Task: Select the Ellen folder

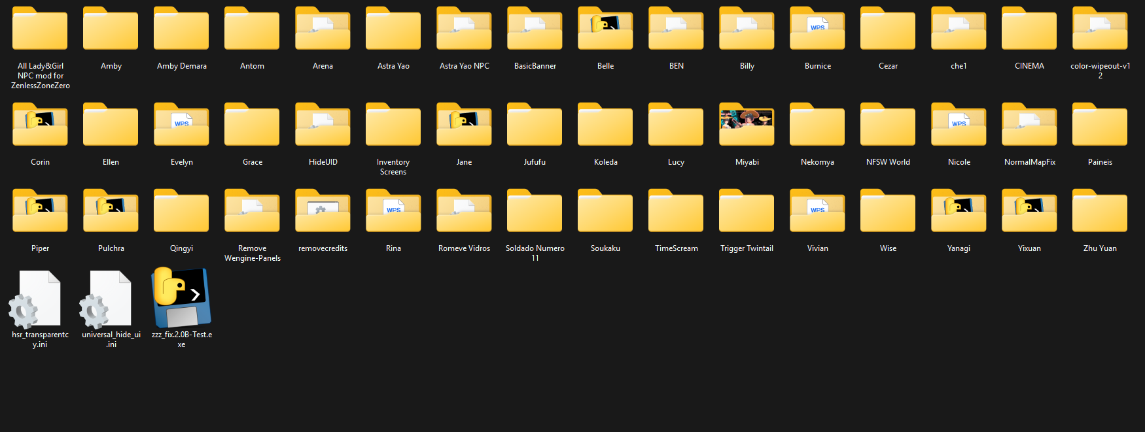Action: pos(111,125)
